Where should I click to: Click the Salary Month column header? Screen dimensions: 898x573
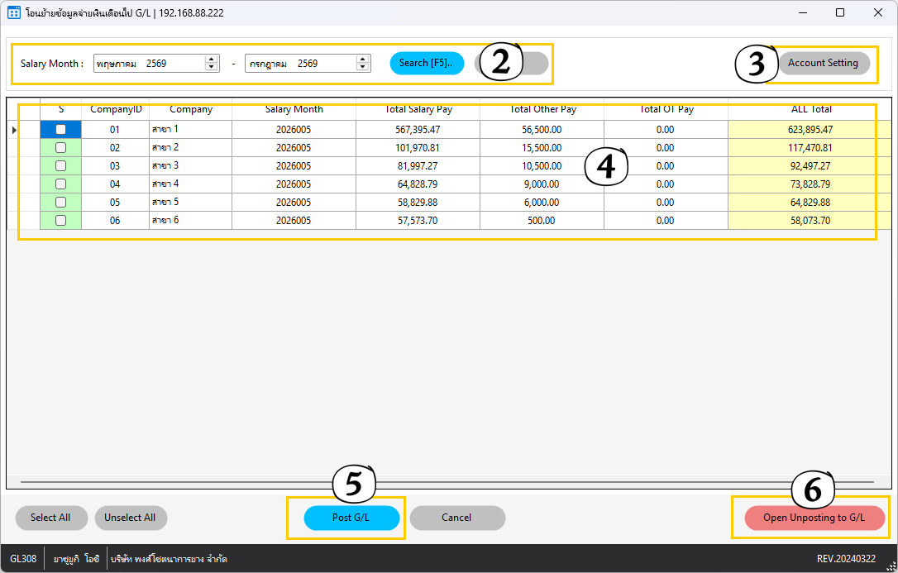294,109
